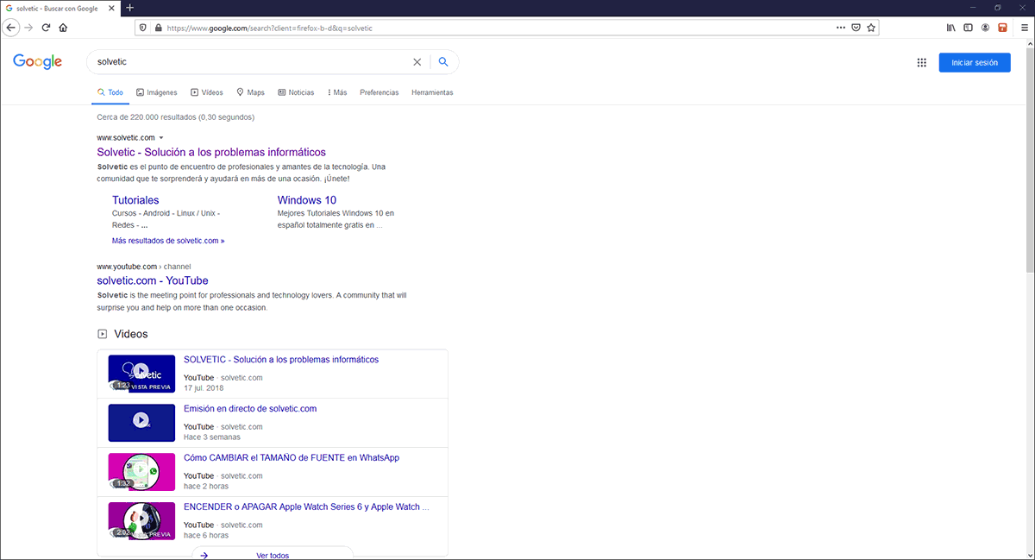Open the Firefox Library icon
1035x560 pixels.
(951, 28)
